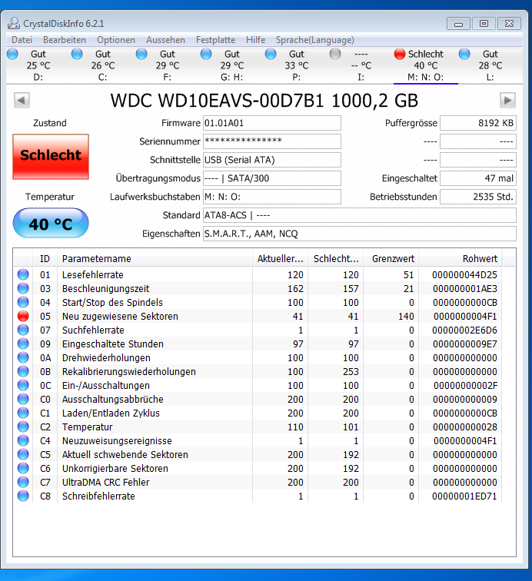Open the Sprache(Language) menu
The width and height of the screenshot is (532, 581).
click(314, 40)
